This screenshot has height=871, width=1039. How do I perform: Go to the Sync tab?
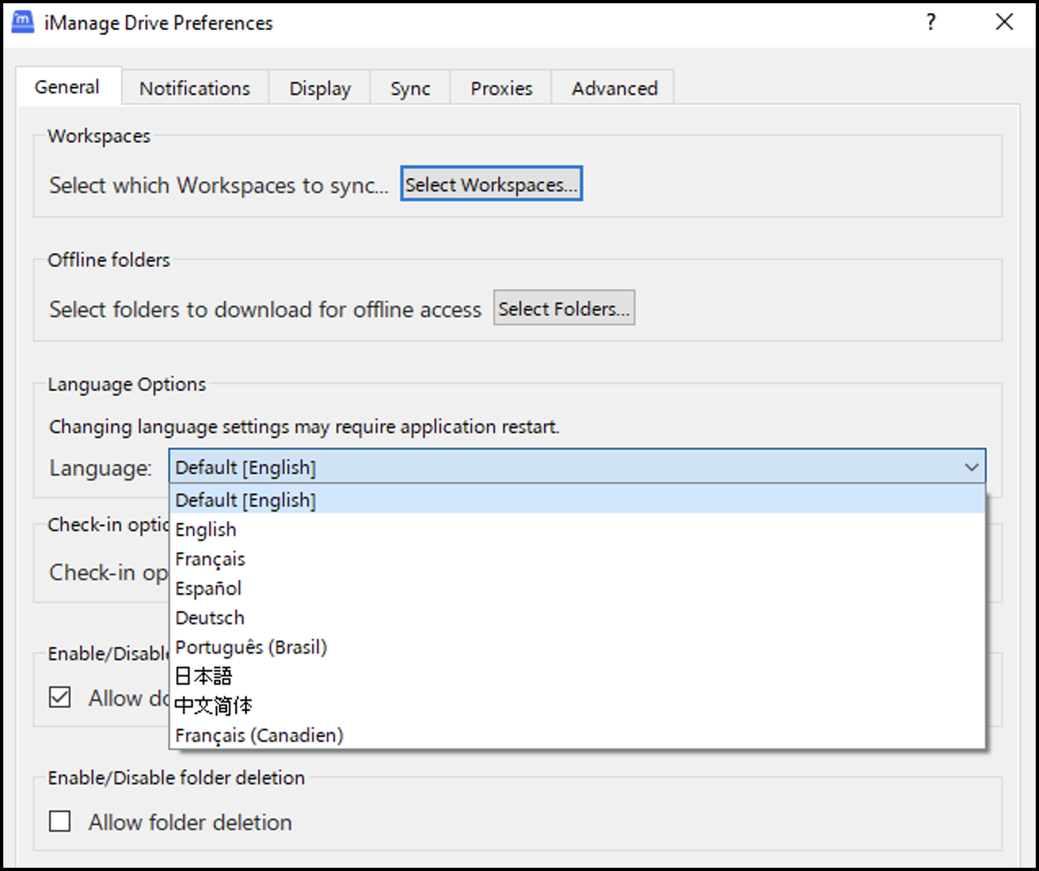410,88
